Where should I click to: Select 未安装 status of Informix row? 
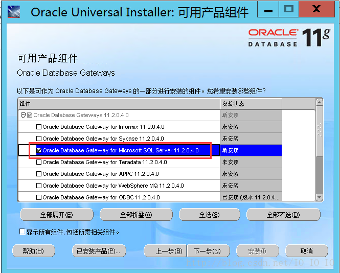click(251, 127)
